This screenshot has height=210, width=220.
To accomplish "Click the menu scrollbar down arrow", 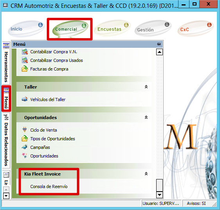I will [159, 195].
